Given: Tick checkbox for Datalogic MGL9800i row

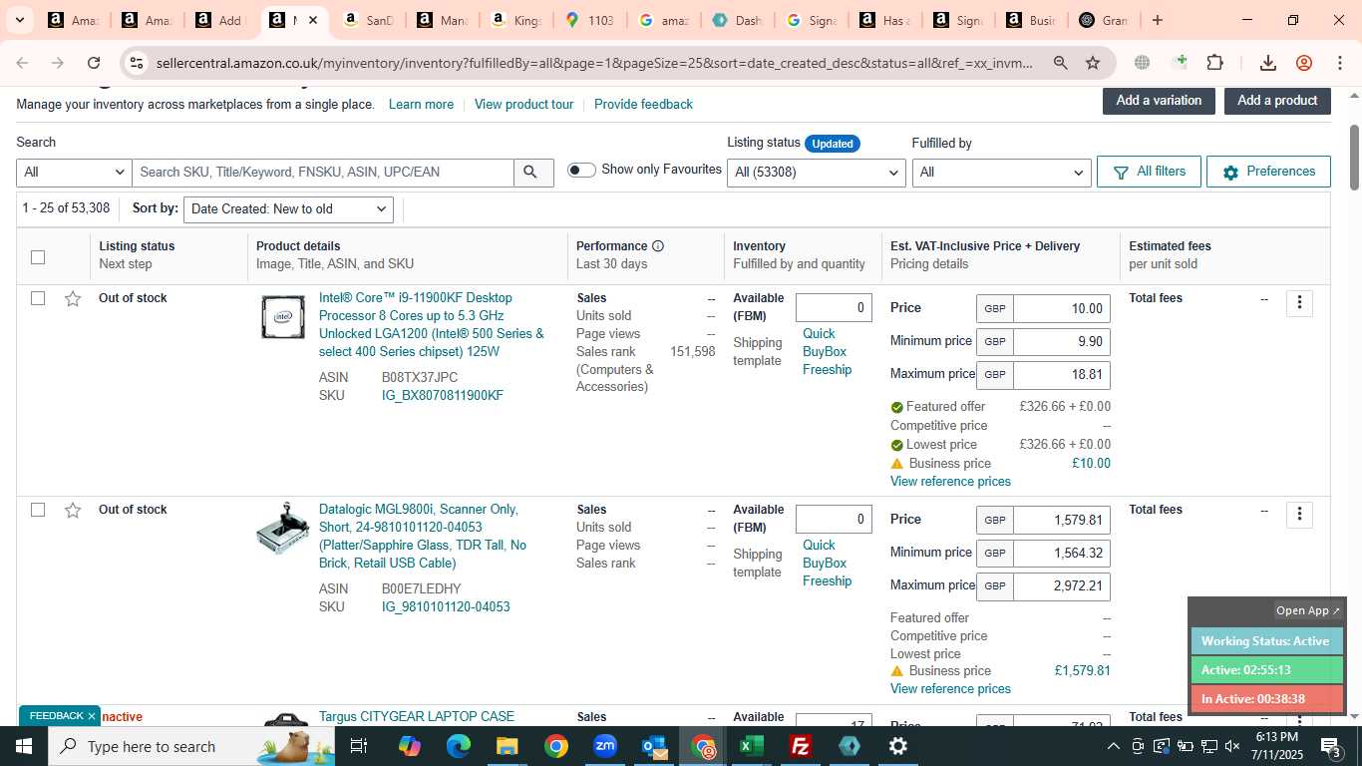Looking at the screenshot, I should pos(38,510).
